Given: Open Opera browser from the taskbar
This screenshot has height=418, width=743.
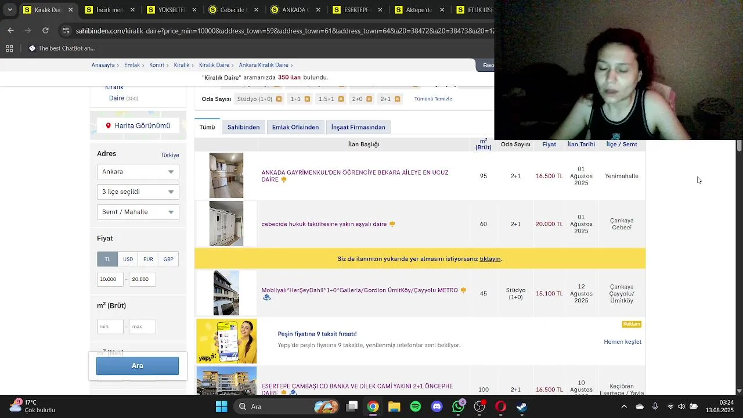Looking at the screenshot, I should 501,406.
